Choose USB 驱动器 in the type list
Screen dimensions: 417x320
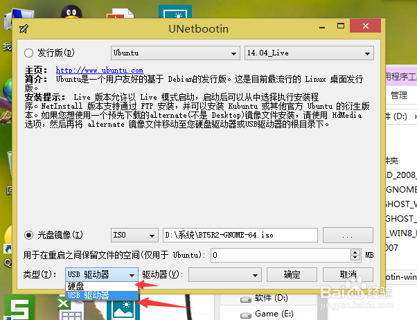(x=101, y=295)
